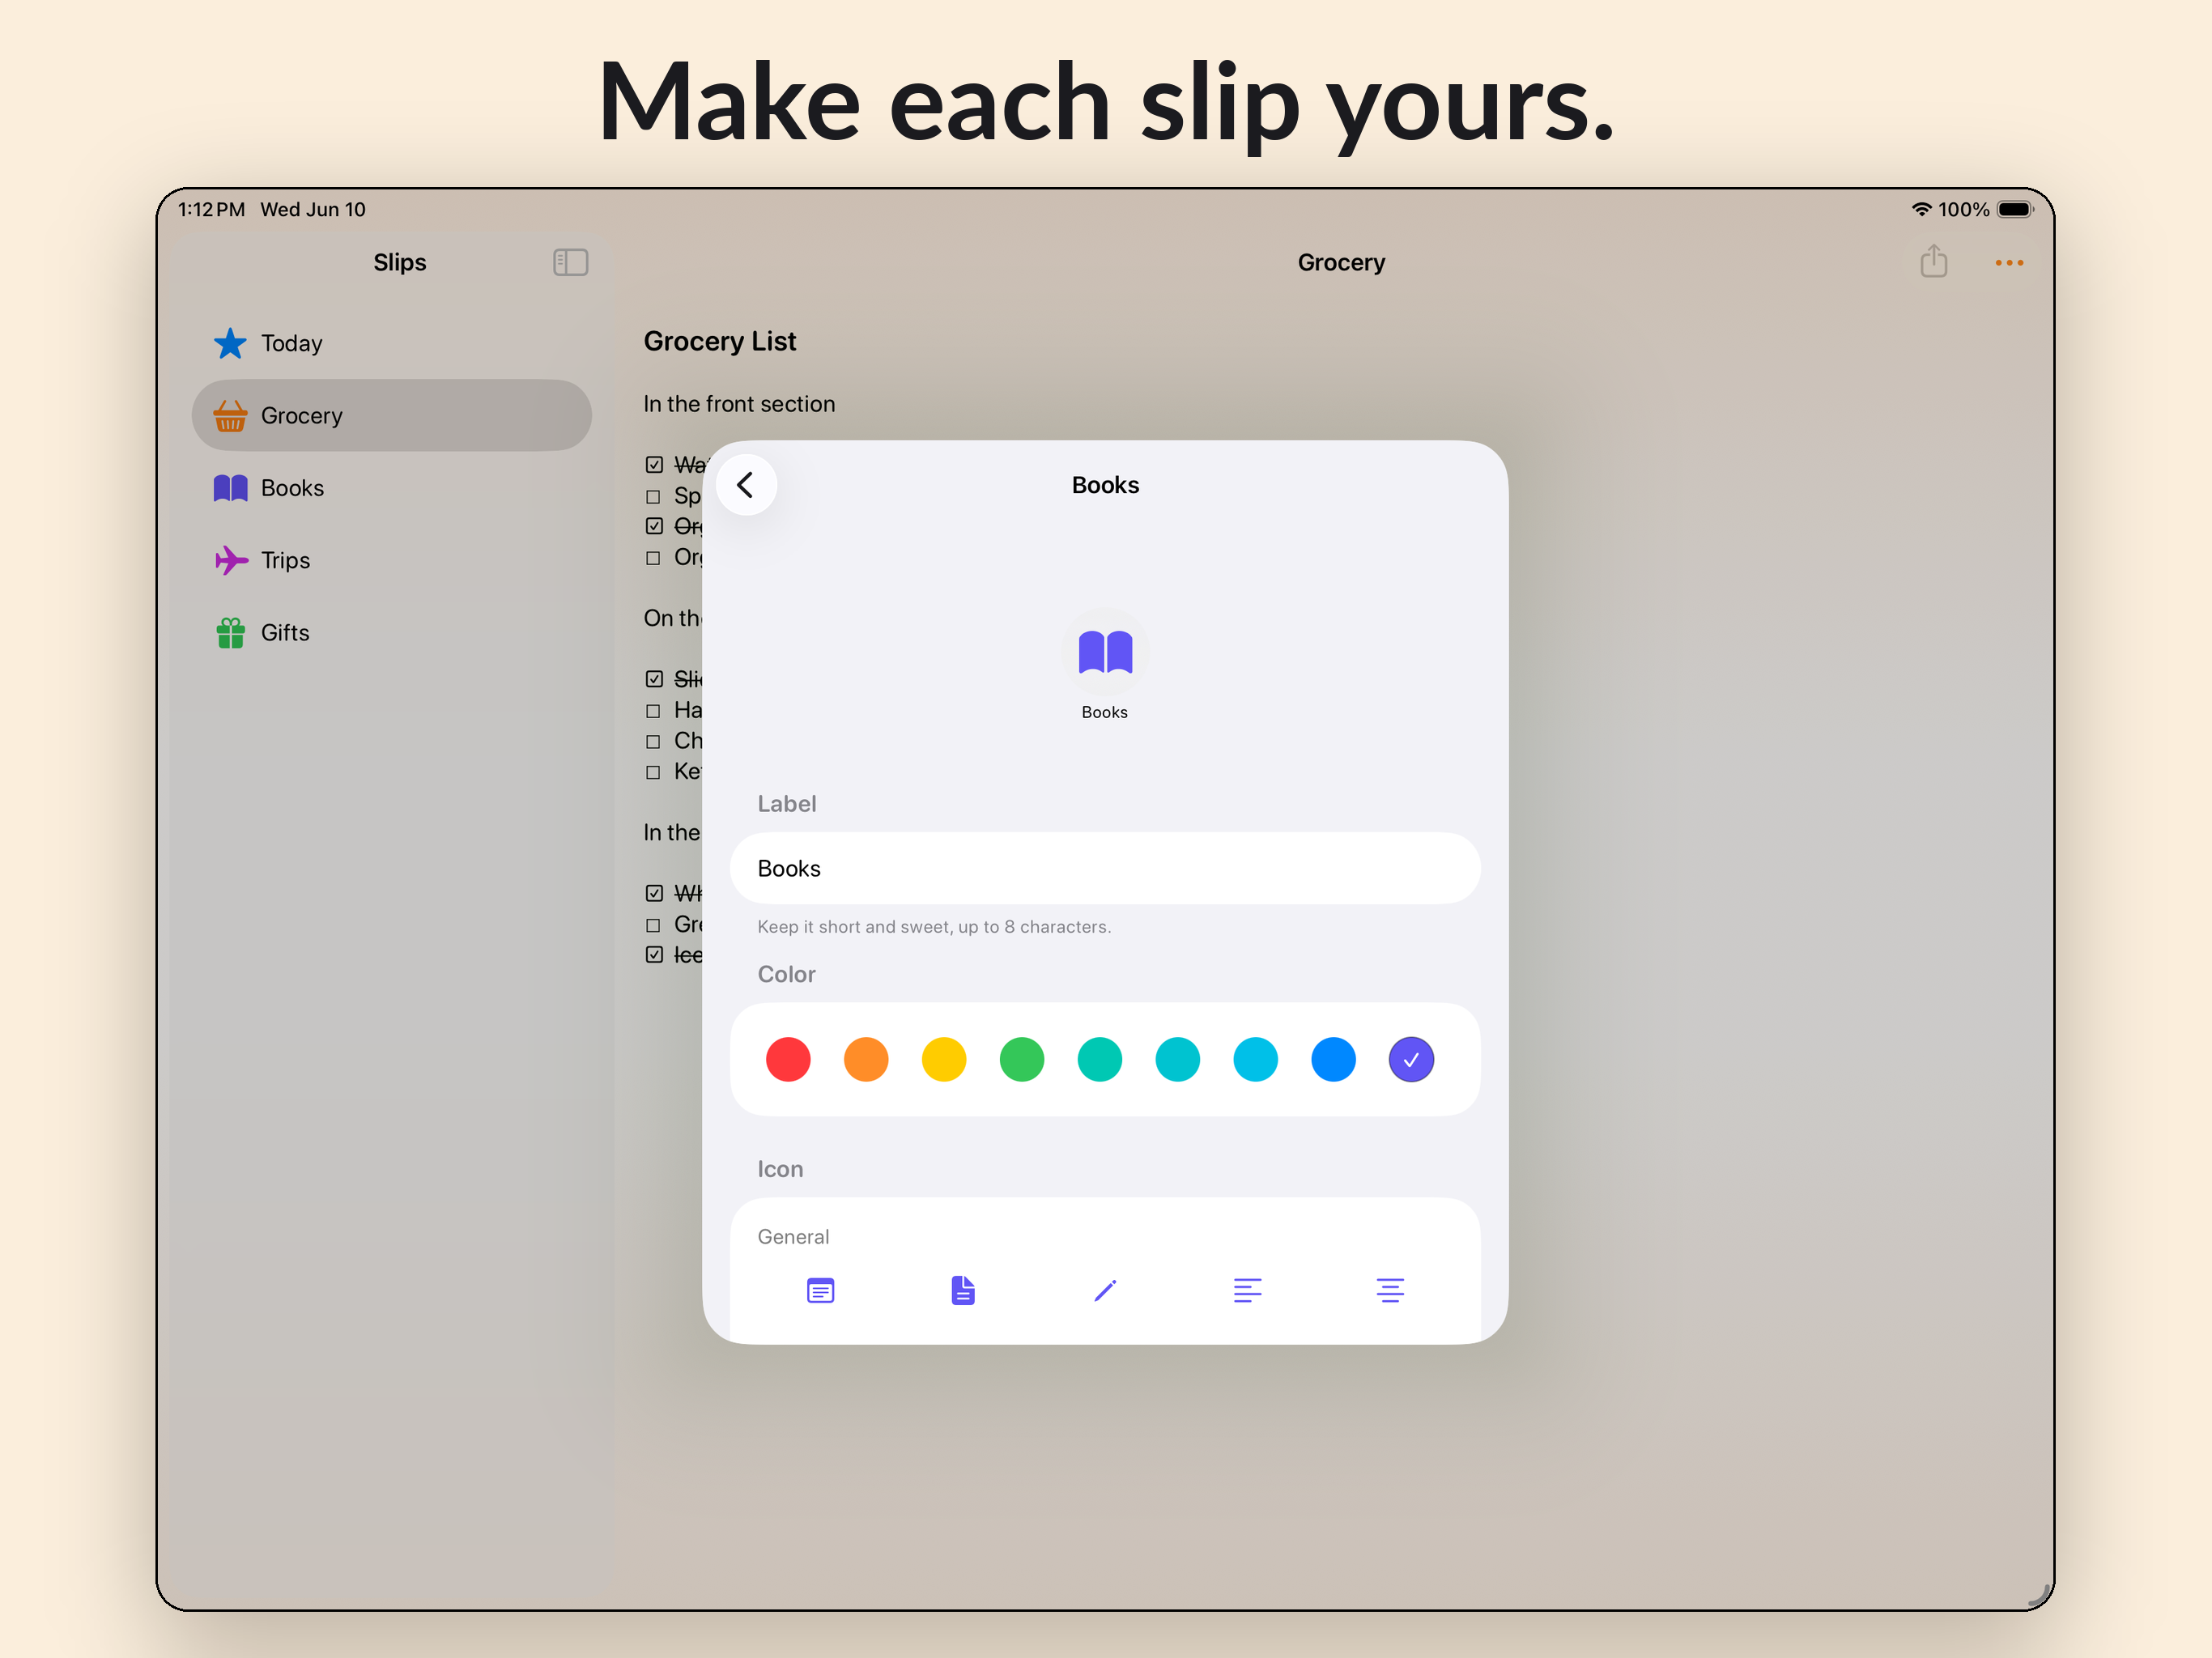The height and width of the screenshot is (1658, 2212).
Task: Check the item starting with Ke
Action: 653,772
